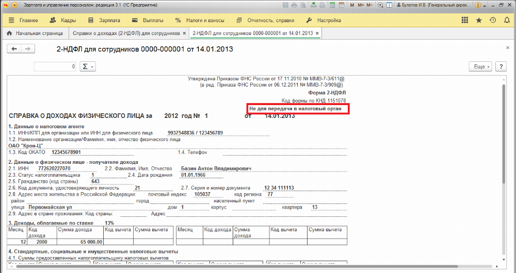This screenshot has height=273, width=516.
Task: Click the numeric sum input field
Action: pyautogui.click(x=55, y=66)
